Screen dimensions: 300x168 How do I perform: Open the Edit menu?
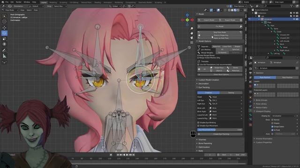12,2
